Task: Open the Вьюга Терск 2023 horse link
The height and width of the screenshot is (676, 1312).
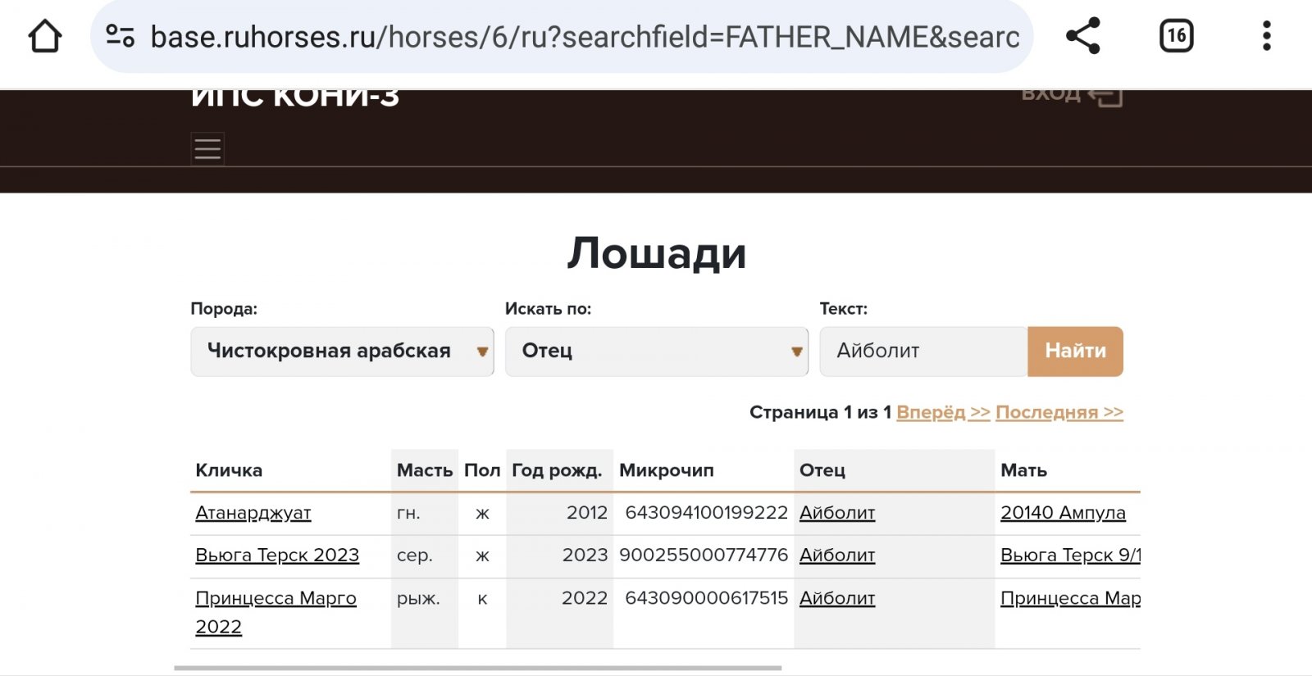Action: tap(277, 556)
